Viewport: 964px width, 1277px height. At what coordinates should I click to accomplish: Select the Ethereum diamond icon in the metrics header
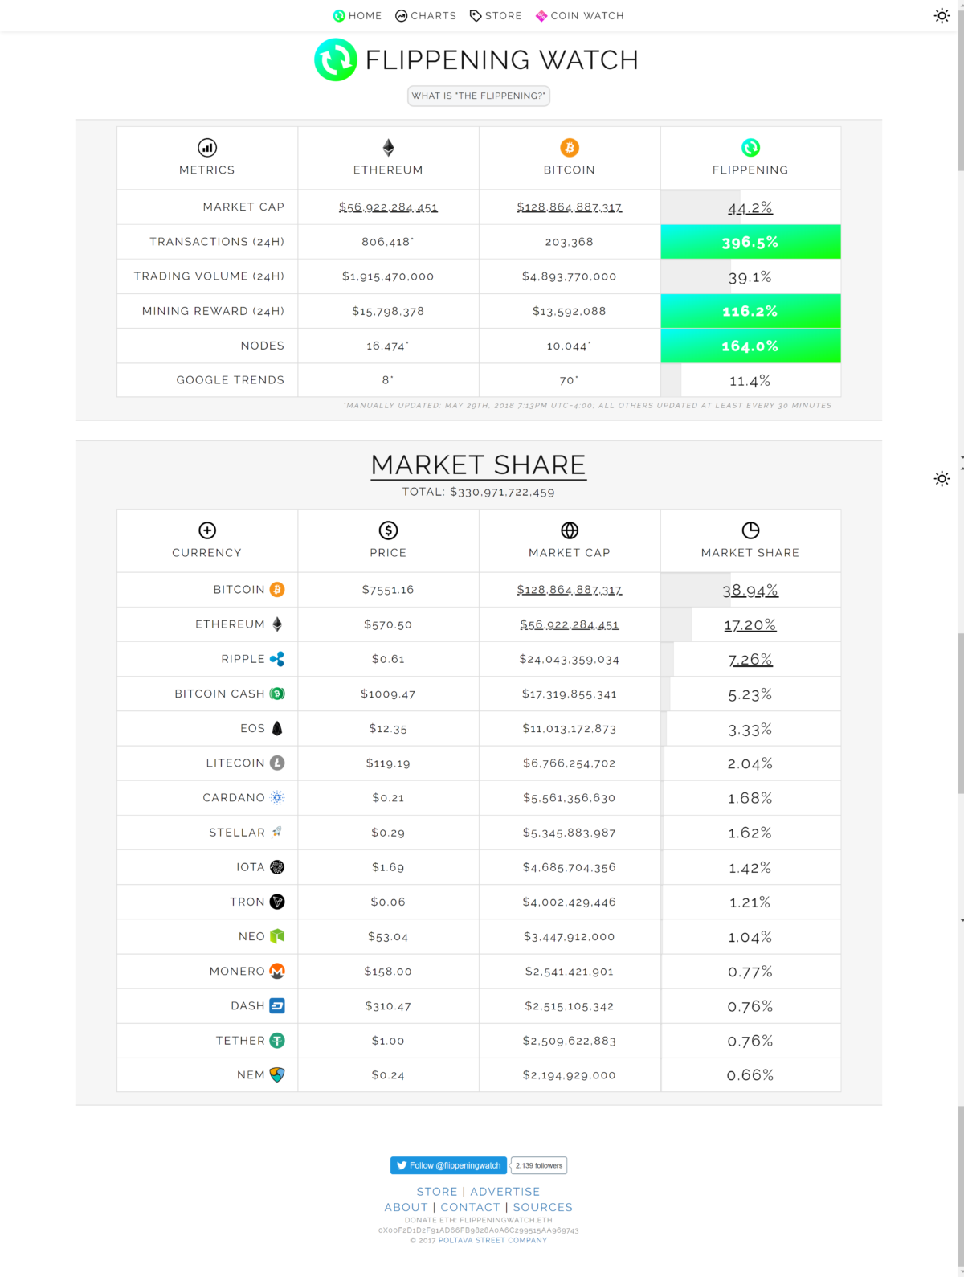(x=388, y=147)
